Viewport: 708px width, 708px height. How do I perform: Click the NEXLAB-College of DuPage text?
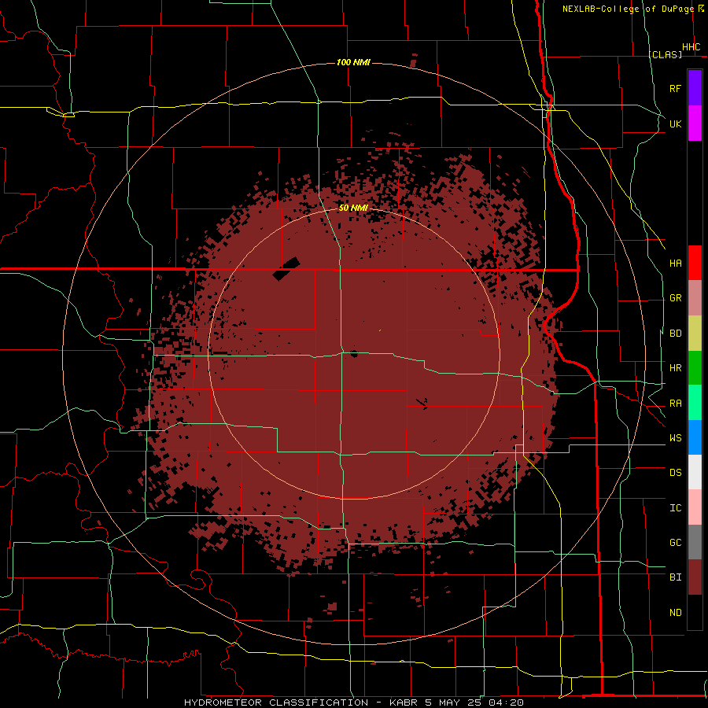point(628,9)
